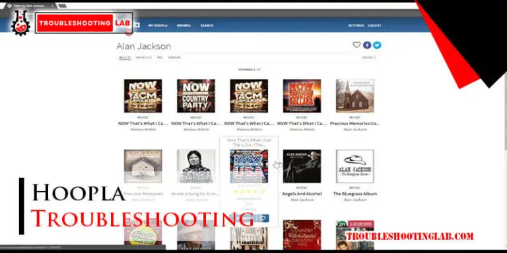Click title text under Country Party cover

tap(196, 123)
